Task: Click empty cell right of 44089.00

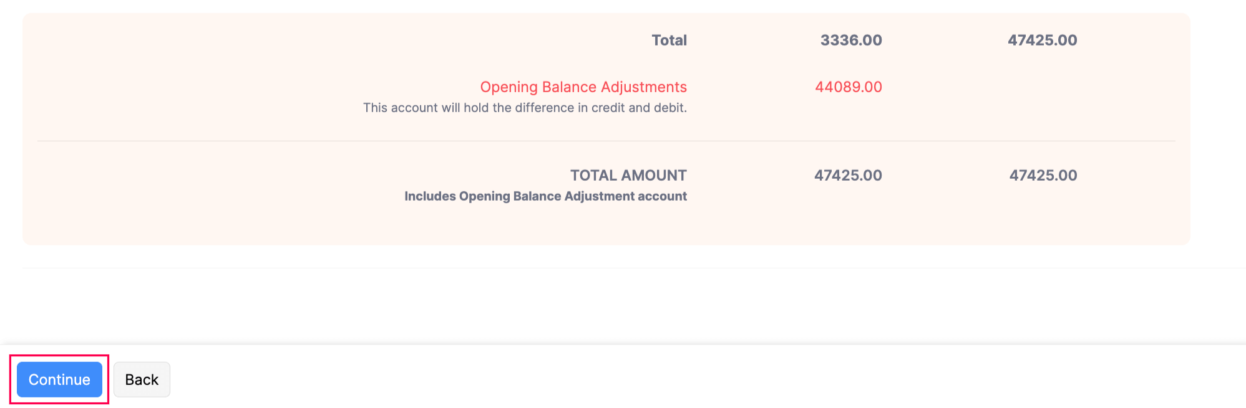Action: [1042, 87]
